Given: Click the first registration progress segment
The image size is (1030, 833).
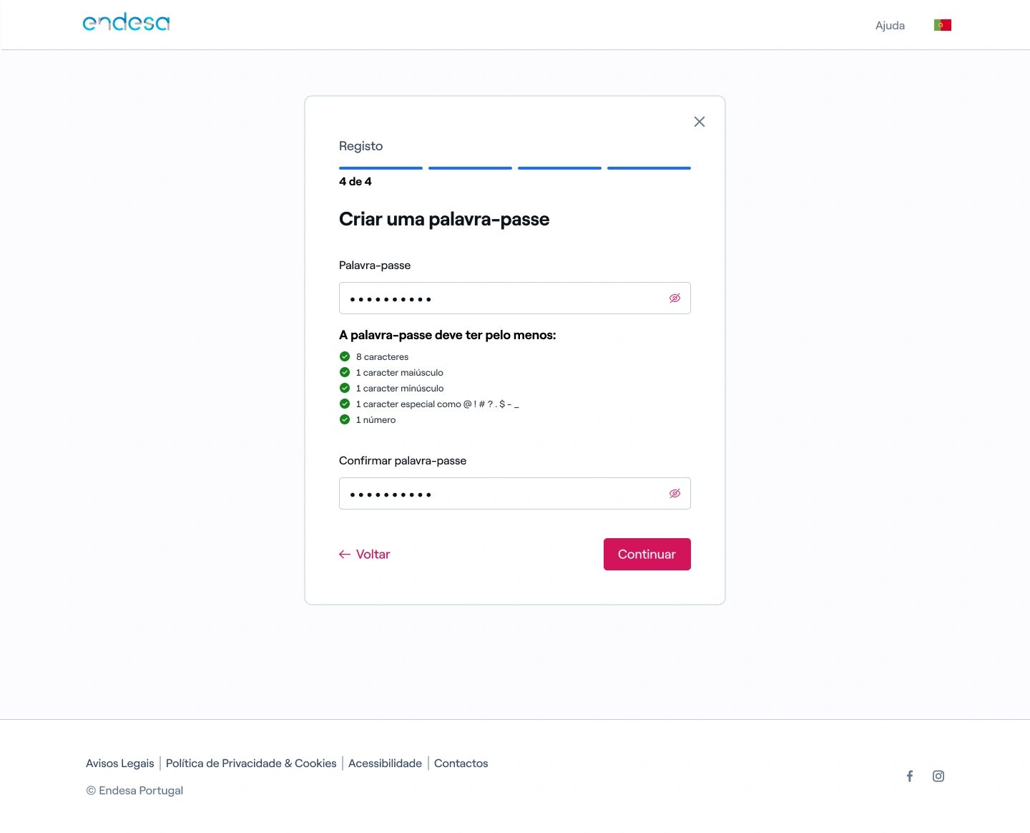Looking at the screenshot, I should click(x=381, y=168).
